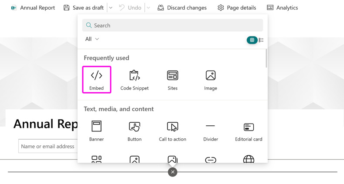344x184 pixels.
Task: Insert the Image web part
Action: pyautogui.click(x=211, y=80)
